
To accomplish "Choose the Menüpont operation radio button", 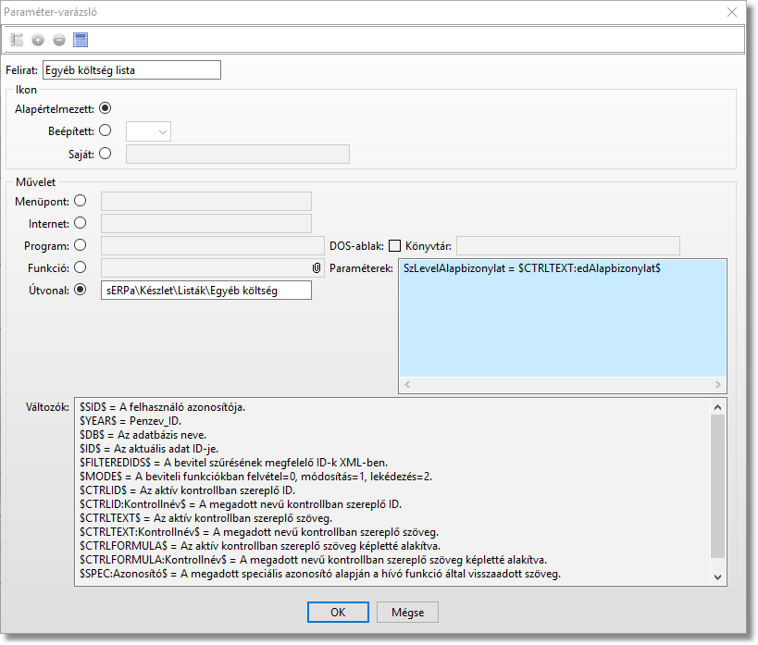I will pyautogui.click(x=81, y=201).
